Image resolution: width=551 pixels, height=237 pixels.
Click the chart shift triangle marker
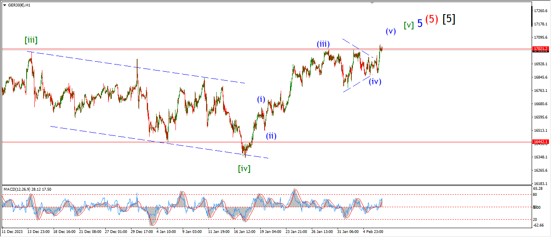[x=372, y=3]
